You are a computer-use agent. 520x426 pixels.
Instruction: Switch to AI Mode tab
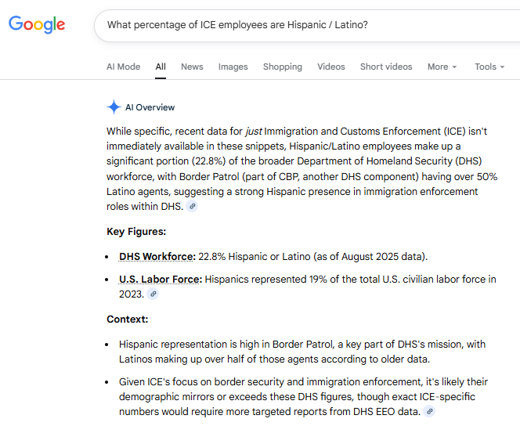click(x=123, y=67)
